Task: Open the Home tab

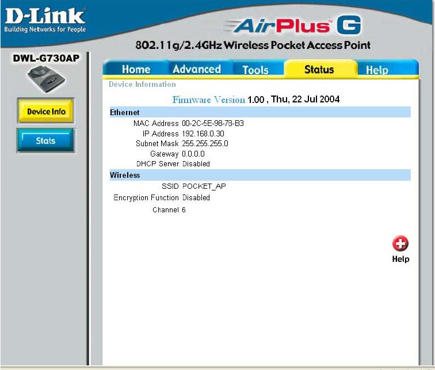Action: coord(136,69)
